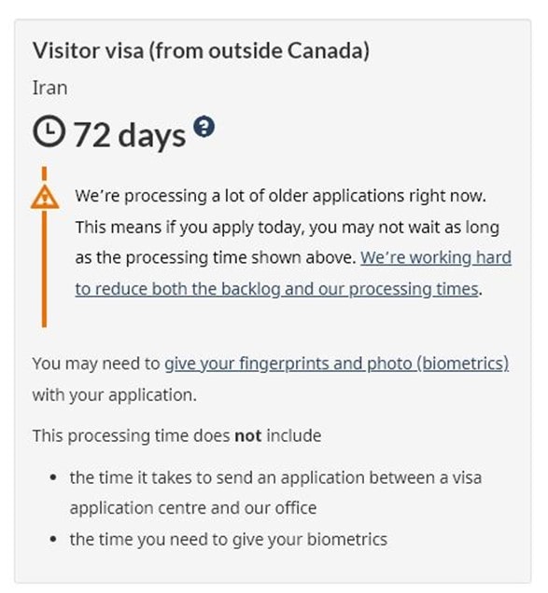
Task: Click the bullet dot before the time it takes
Action: [53, 478]
